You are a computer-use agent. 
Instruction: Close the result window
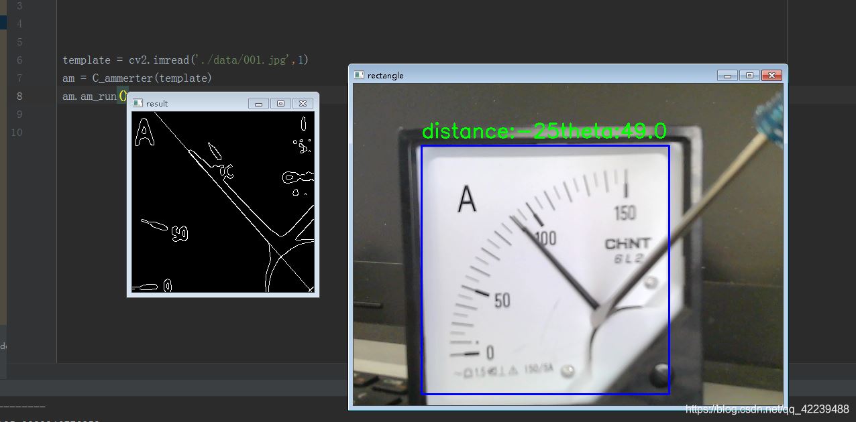pos(303,103)
